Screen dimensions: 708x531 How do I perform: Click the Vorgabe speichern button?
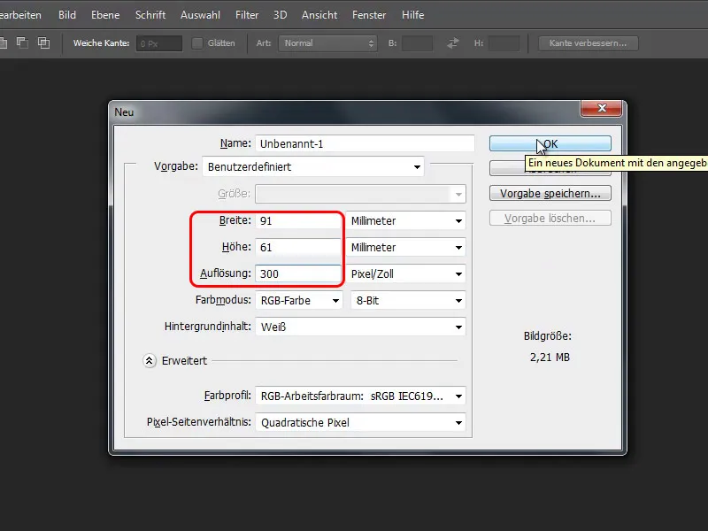click(x=550, y=193)
